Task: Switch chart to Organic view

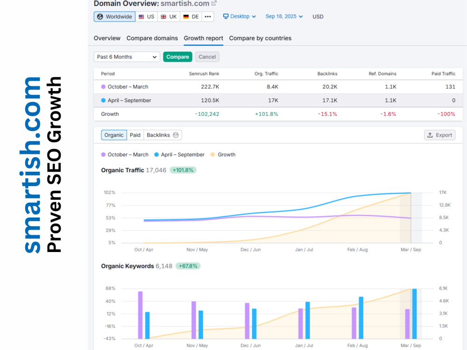Action: 114,135
